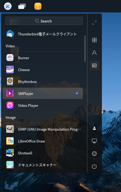The height and width of the screenshot is (192, 121).
Task: Click the LibreOffice Draw icon
Action: [10, 141]
